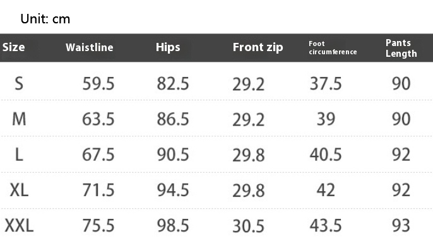
Task: Click the Size column header
Action: [13, 47]
